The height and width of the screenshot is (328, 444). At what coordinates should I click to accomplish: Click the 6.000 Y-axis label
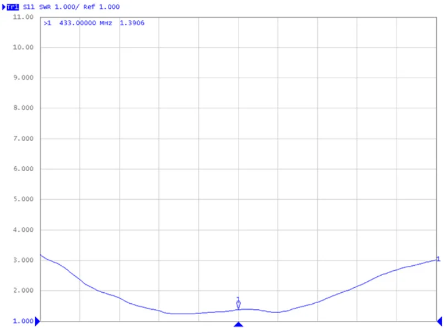(23, 168)
